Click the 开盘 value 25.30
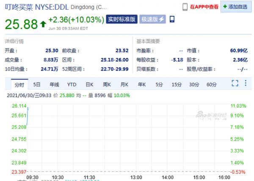The height and width of the screenshot is (181, 254). click(x=52, y=51)
